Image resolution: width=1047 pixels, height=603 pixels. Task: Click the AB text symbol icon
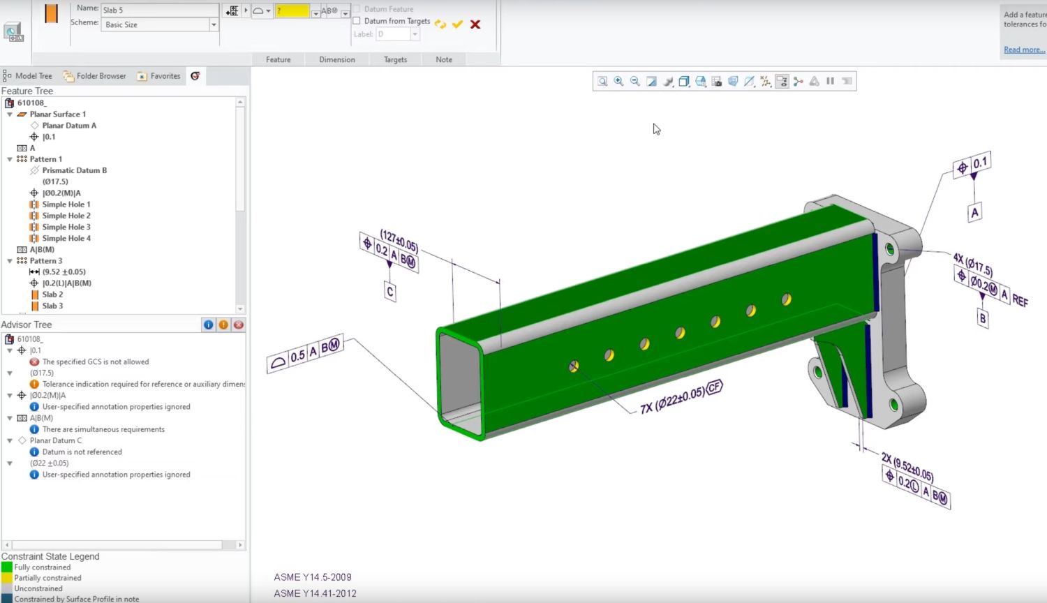(329, 11)
